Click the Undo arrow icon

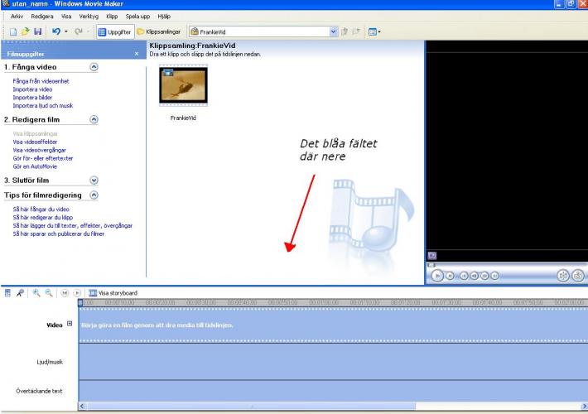[x=55, y=31]
